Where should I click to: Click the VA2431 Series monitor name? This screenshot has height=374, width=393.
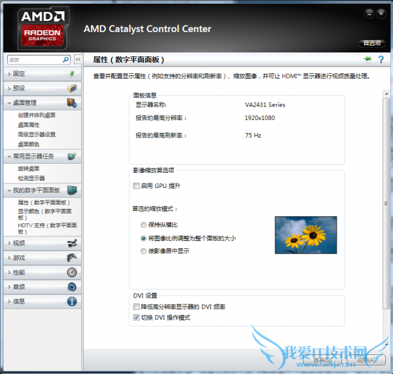tap(265, 105)
